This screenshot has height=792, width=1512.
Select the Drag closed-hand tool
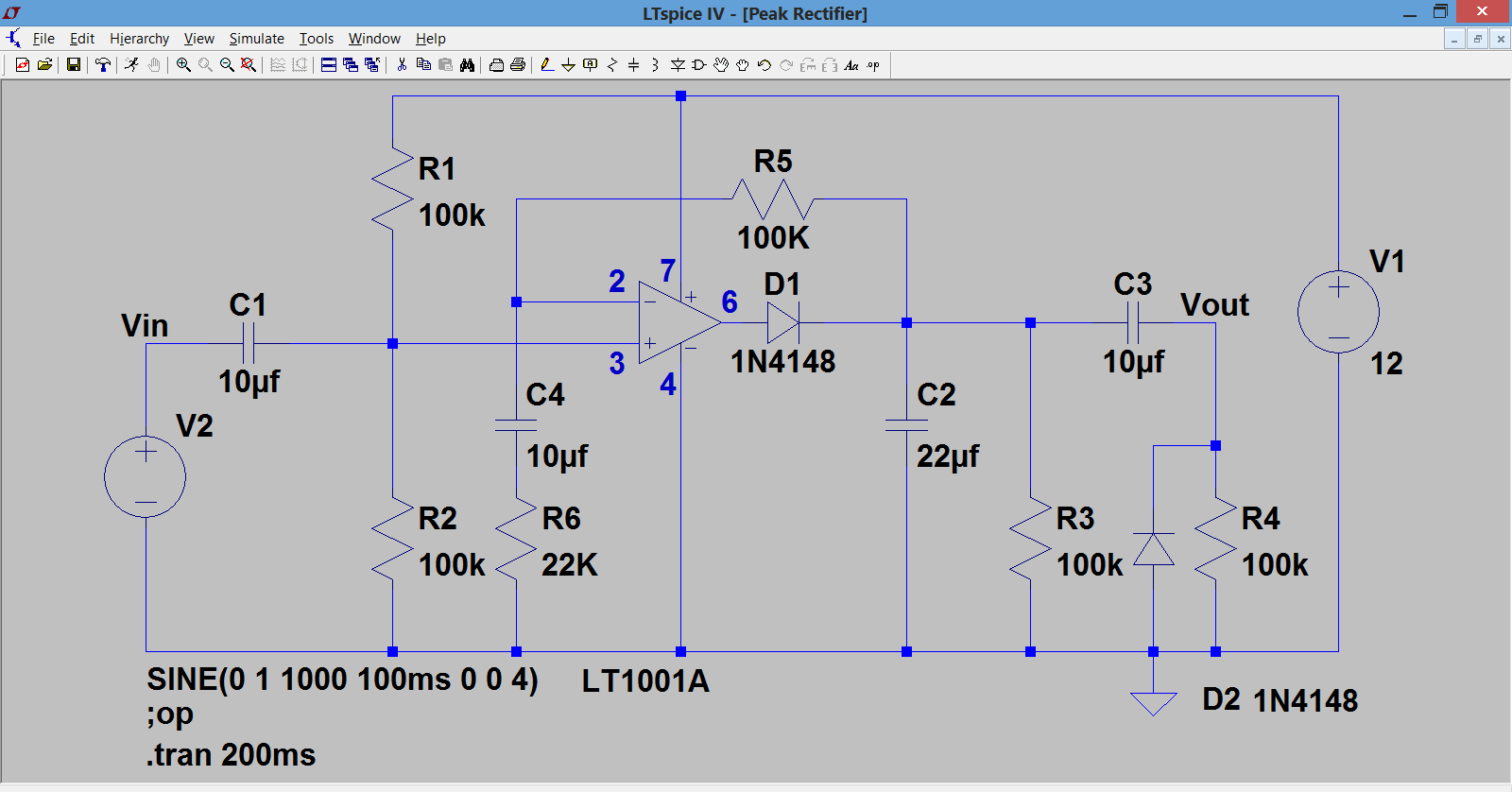(743, 64)
